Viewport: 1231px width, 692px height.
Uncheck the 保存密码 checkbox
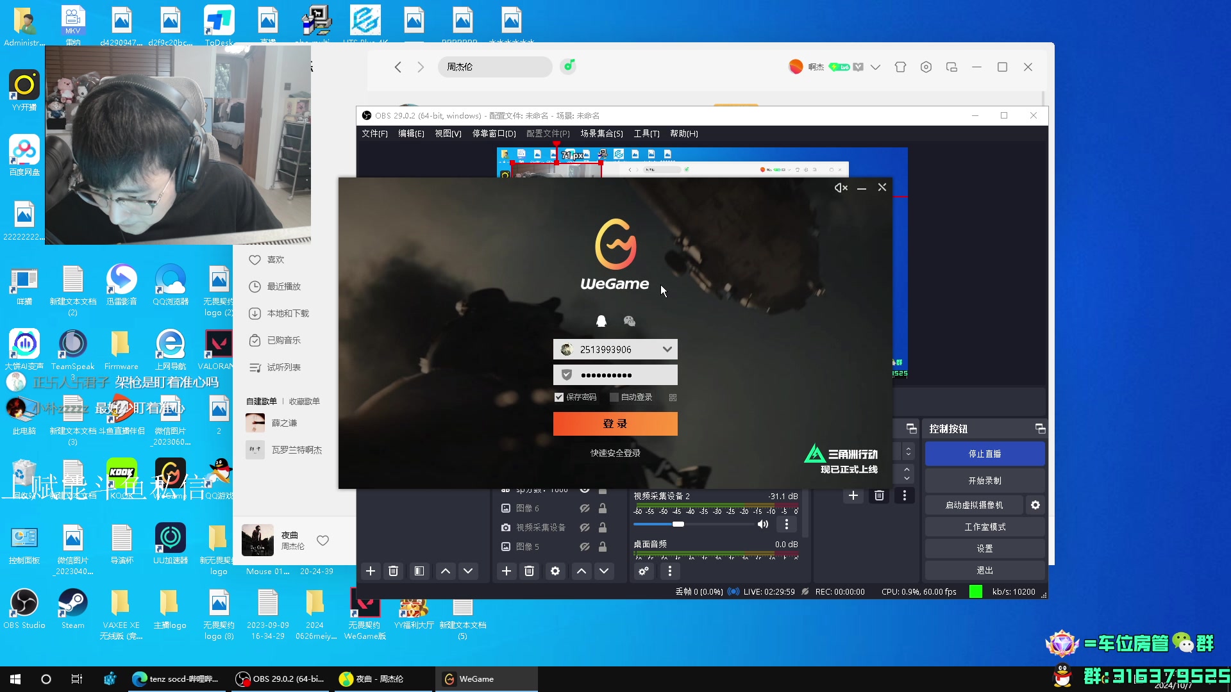tap(559, 397)
